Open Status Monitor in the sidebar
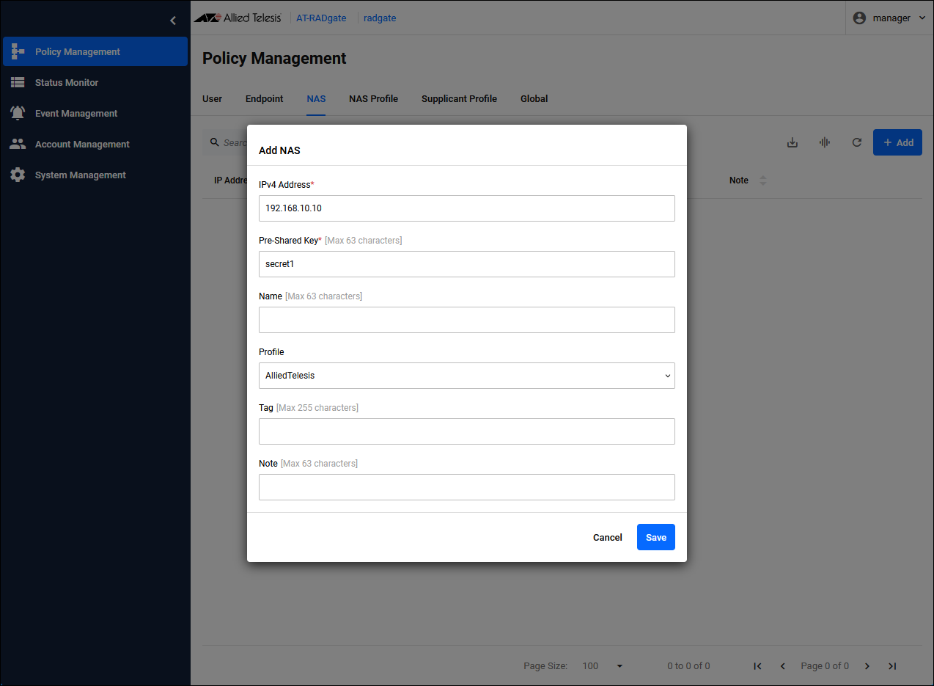 [x=67, y=83]
